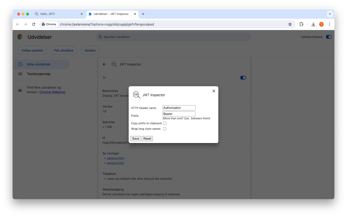347x217 pixels.
Task: Reload the current page
Action: [x=34, y=24]
